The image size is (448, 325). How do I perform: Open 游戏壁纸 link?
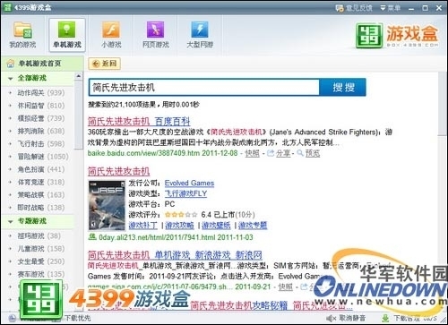click(216, 225)
